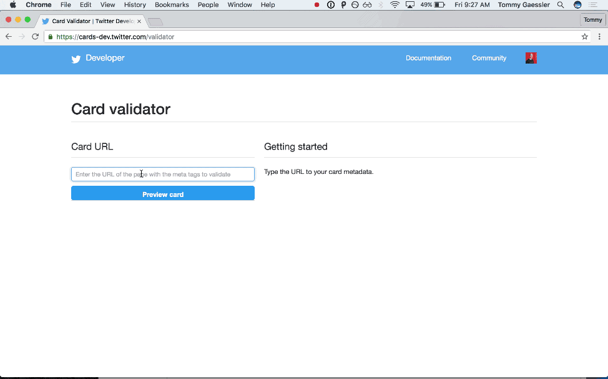Open the Edit menu
The height and width of the screenshot is (379, 608).
coord(86,4)
